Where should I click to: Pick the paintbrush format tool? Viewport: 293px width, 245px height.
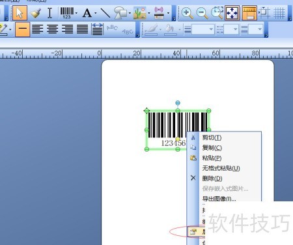tap(35, 13)
